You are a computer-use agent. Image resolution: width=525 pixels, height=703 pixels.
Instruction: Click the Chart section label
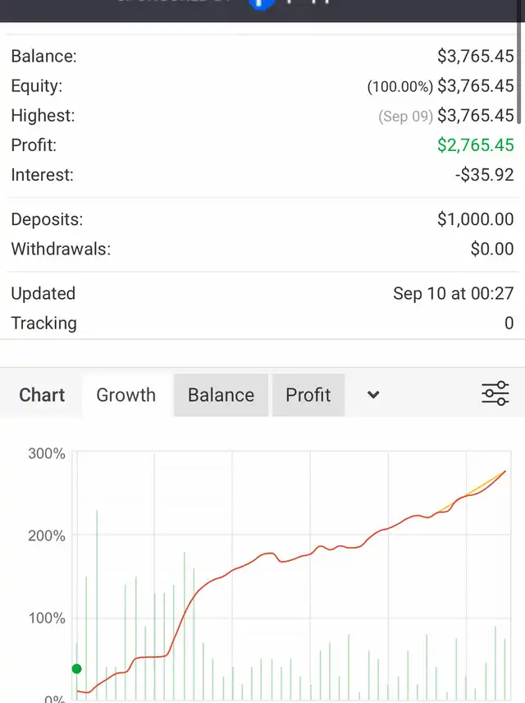pyautogui.click(x=42, y=395)
